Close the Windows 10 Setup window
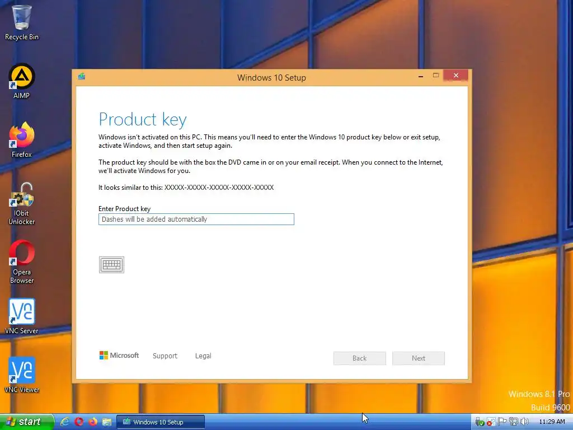Viewport: 573px width, 430px height. click(x=455, y=76)
